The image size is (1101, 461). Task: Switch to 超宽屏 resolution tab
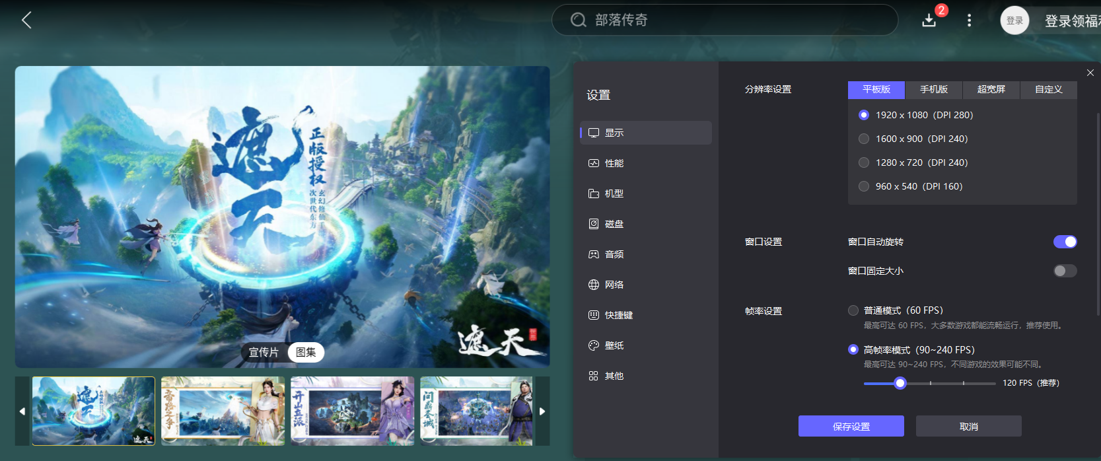pyautogui.click(x=991, y=90)
